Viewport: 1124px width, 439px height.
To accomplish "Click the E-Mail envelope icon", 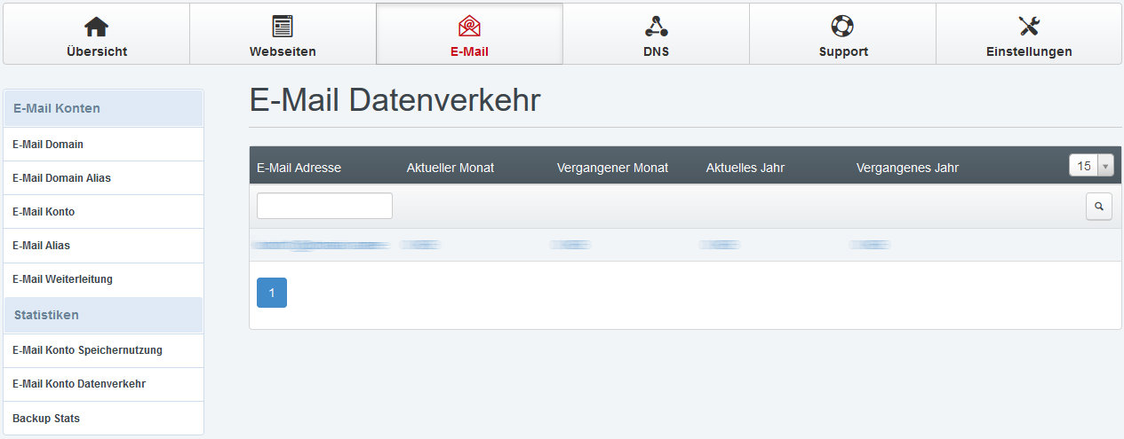I will 469,27.
